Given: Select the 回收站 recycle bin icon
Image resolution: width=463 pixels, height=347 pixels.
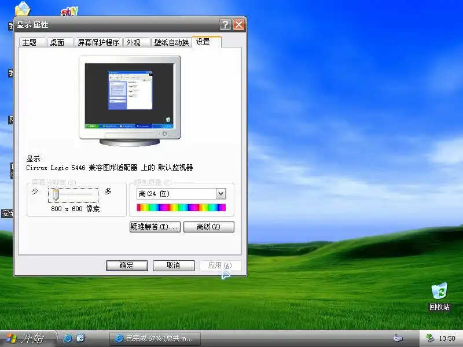Looking at the screenshot, I should tap(439, 297).
